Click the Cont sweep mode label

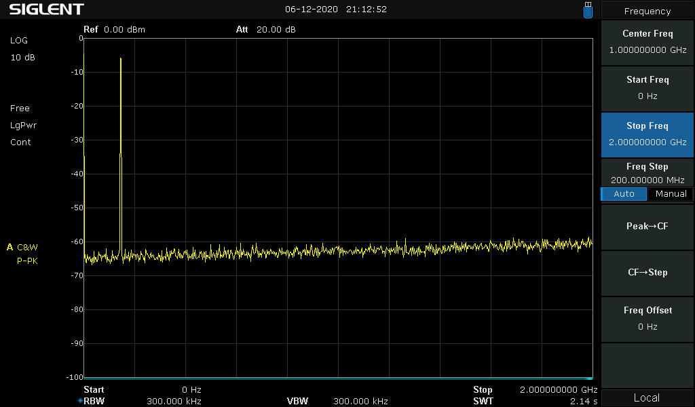tap(20, 142)
